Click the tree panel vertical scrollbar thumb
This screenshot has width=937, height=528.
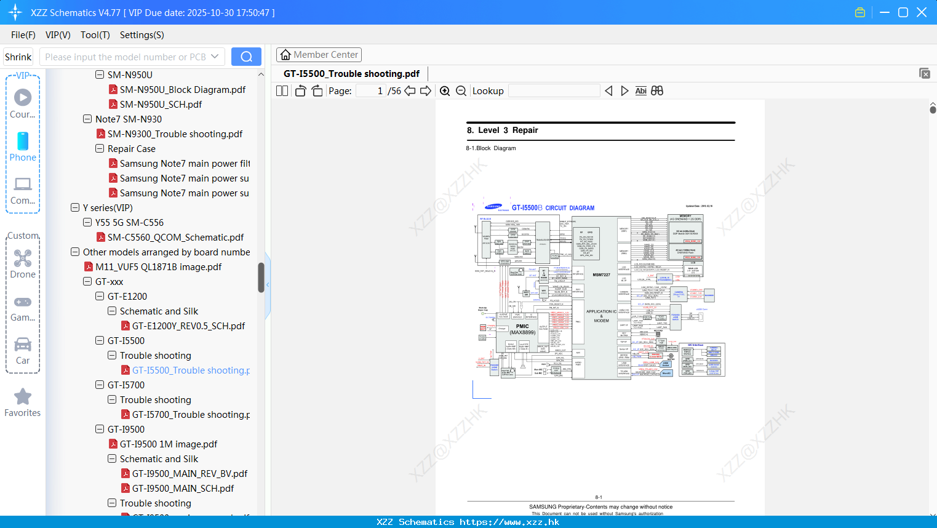click(261, 278)
